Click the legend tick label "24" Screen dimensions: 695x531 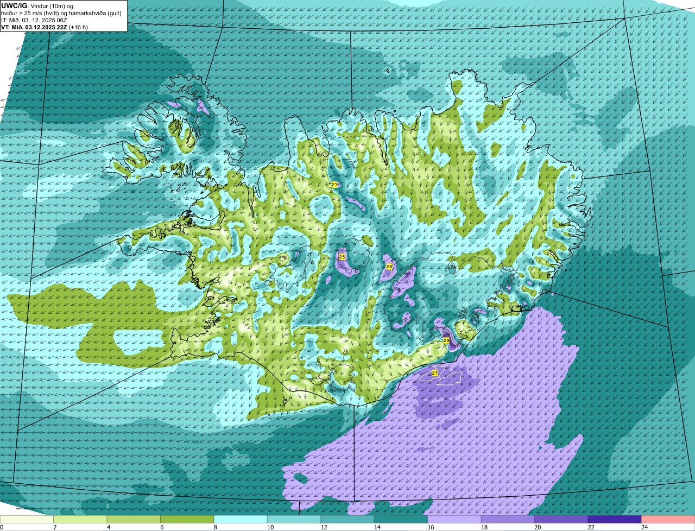644,527
